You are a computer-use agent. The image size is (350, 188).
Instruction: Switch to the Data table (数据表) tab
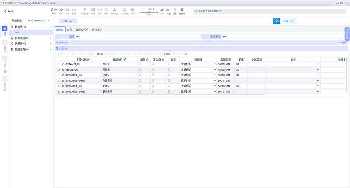click(59, 30)
